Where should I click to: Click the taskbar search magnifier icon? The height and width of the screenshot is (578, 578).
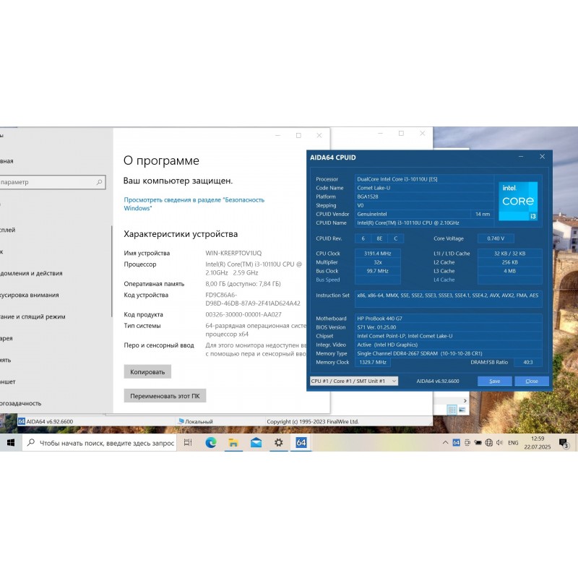[31, 442]
